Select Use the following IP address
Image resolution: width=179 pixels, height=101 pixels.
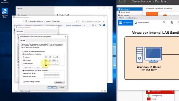23,54
